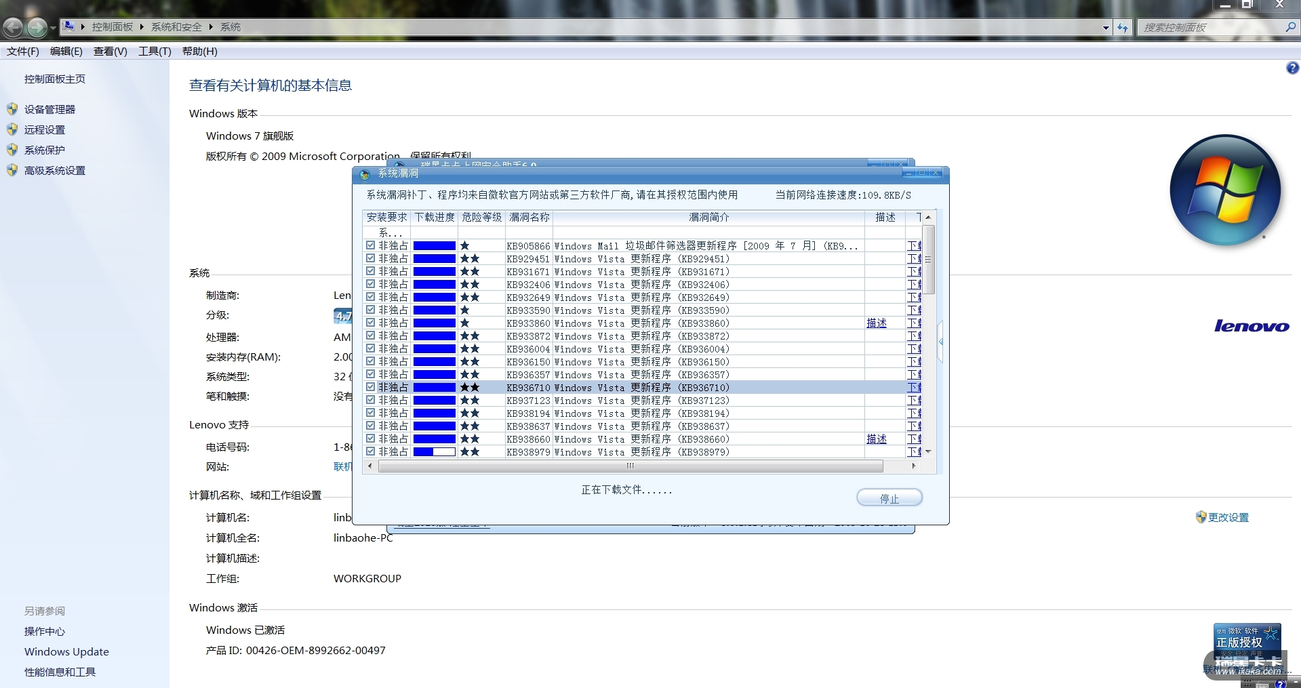Click the 系统和安全 breadcrumb
The image size is (1301, 688).
tap(176, 27)
